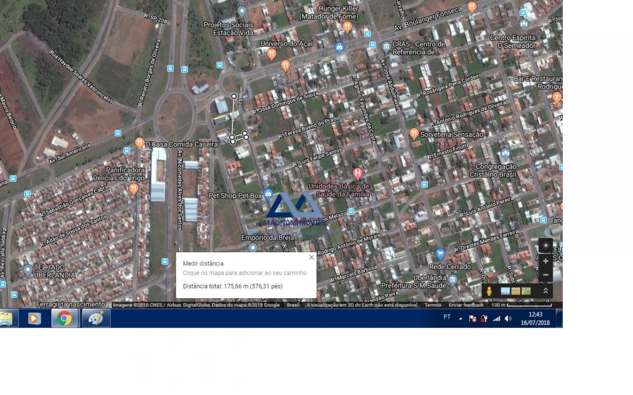Show hidden system tray icons arrow

(x=460, y=318)
